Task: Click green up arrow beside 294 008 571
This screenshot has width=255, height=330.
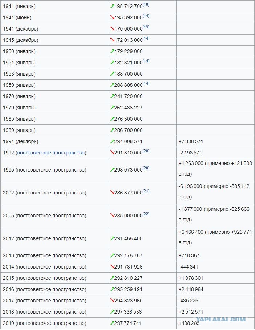Action: (112, 141)
